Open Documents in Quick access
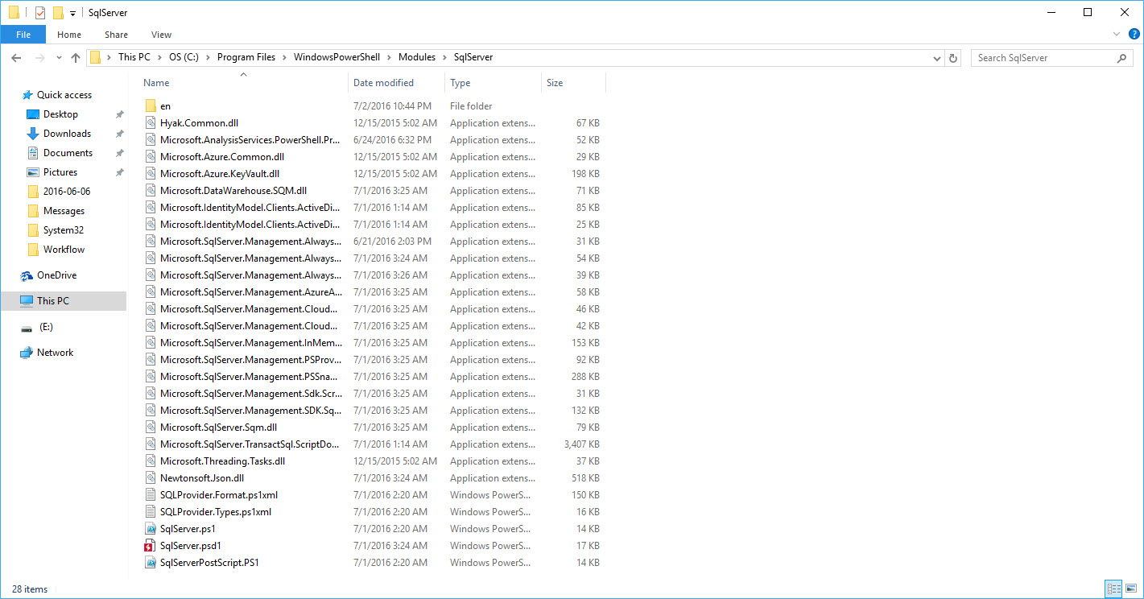This screenshot has width=1144, height=599. tap(68, 153)
